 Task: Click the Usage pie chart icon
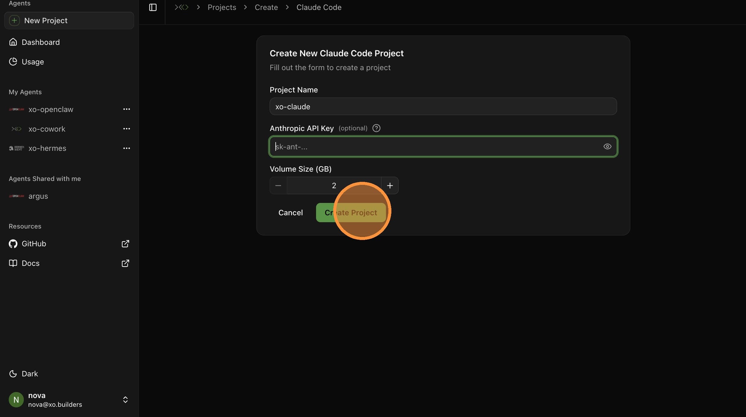coord(13,62)
